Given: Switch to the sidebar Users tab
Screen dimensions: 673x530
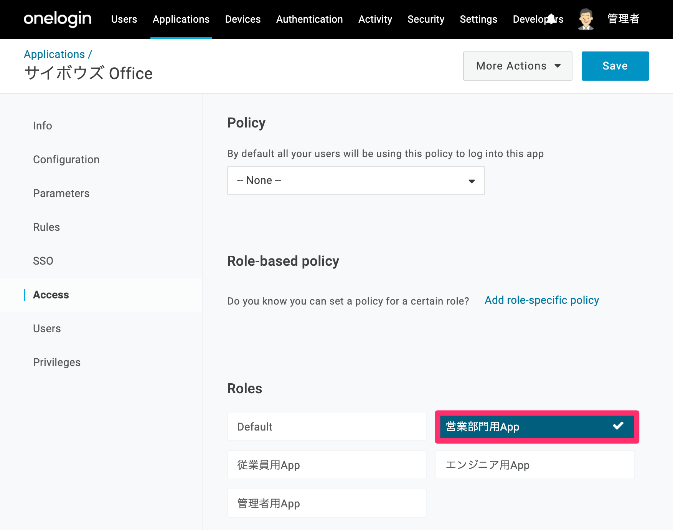Looking at the screenshot, I should [x=47, y=328].
